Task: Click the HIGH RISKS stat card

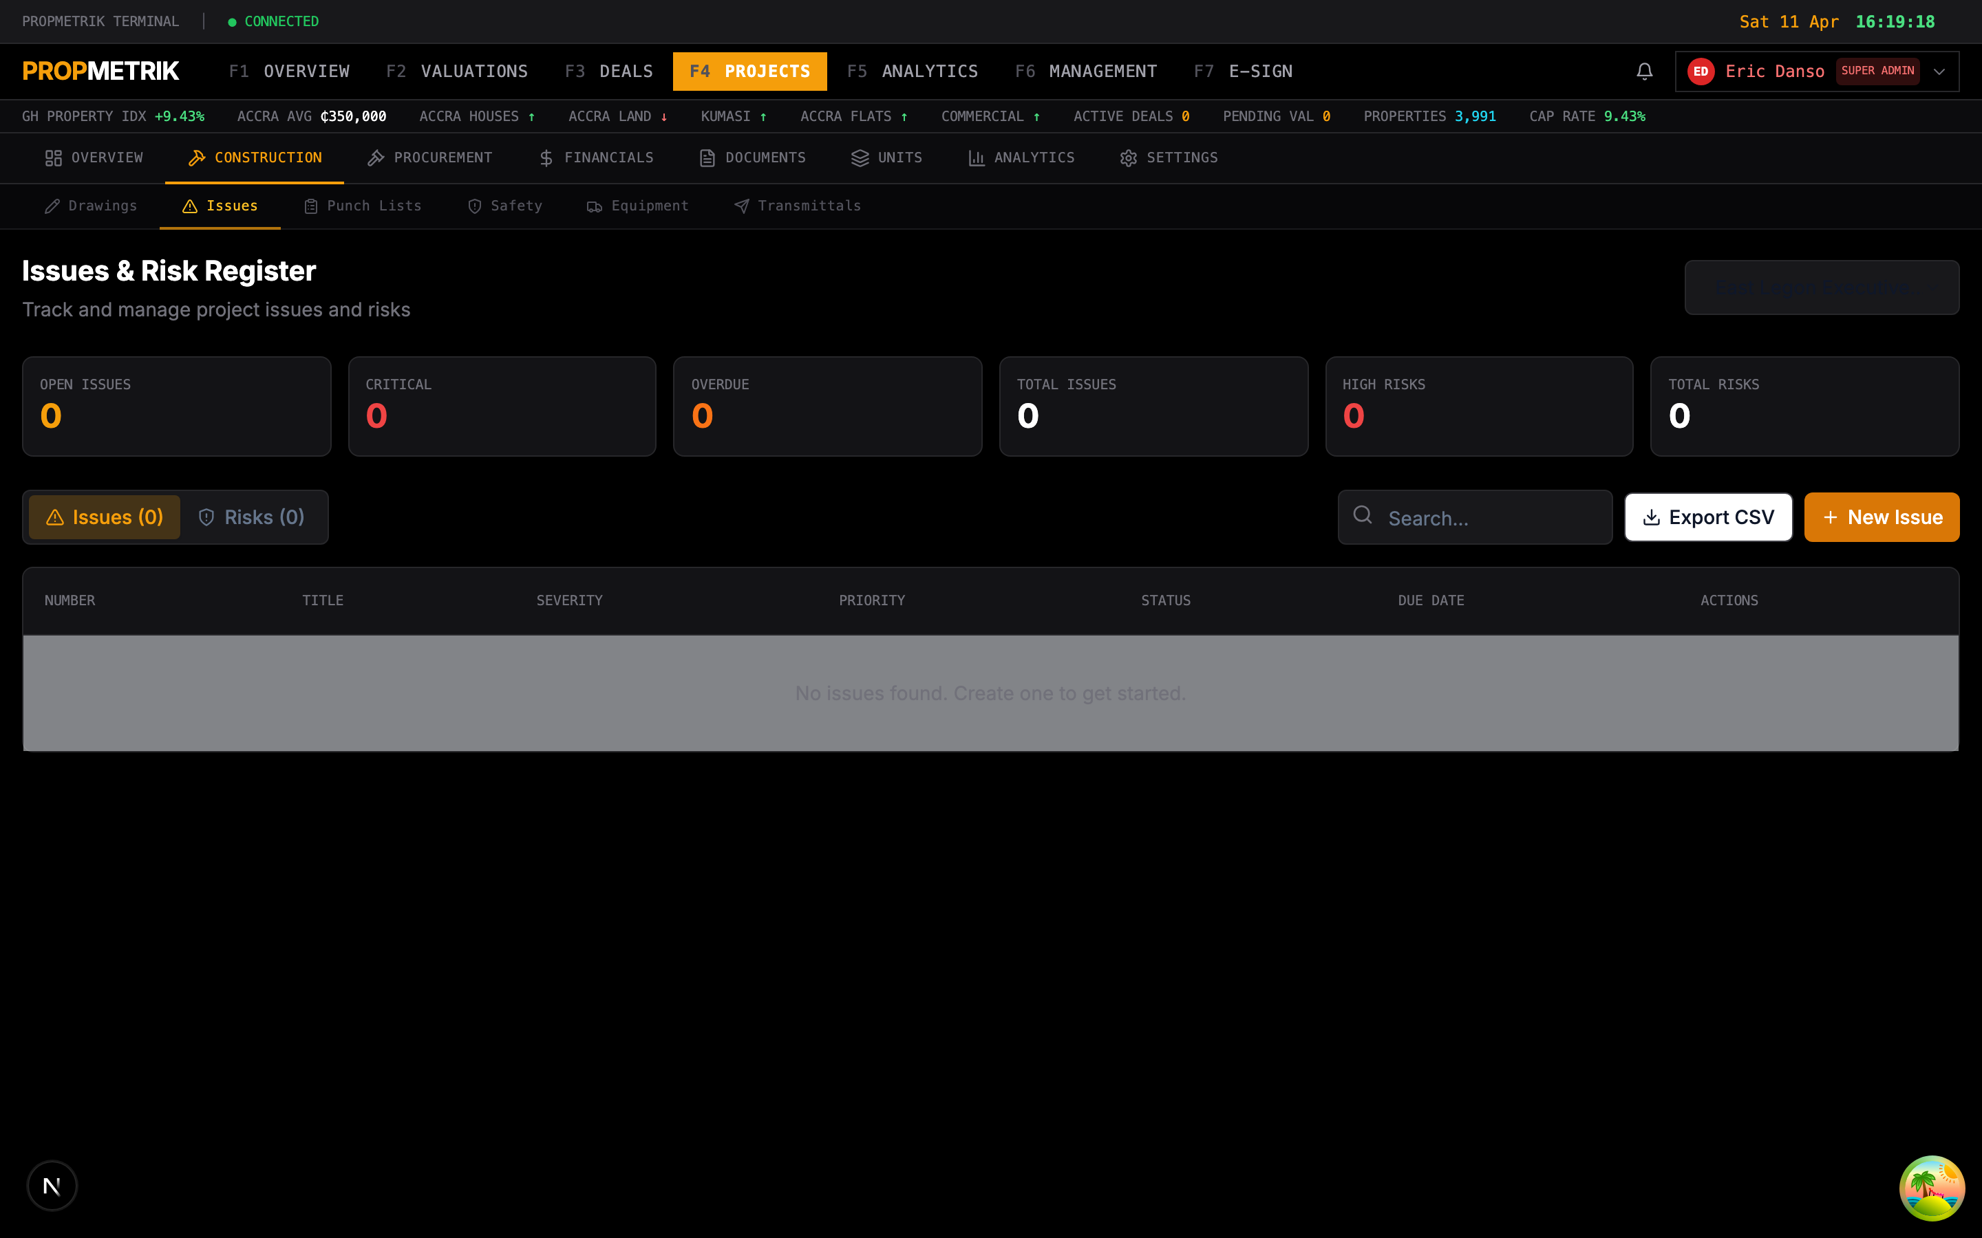Action: click(1478, 406)
